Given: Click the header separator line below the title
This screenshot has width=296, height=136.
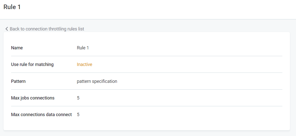Looking at the screenshot, I should point(148,19).
